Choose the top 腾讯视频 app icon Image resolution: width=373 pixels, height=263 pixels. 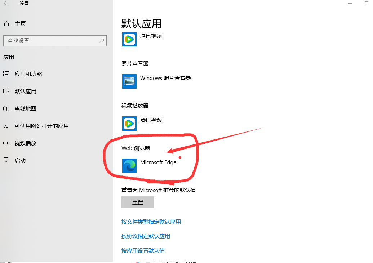pyautogui.click(x=129, y=39)
